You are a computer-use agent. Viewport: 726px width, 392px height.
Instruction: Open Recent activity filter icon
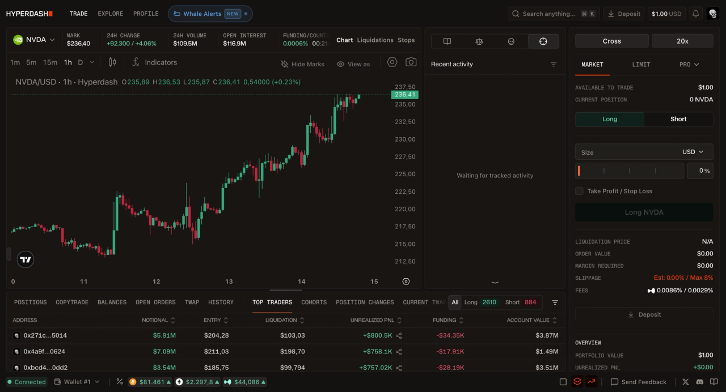coord(554,65)
